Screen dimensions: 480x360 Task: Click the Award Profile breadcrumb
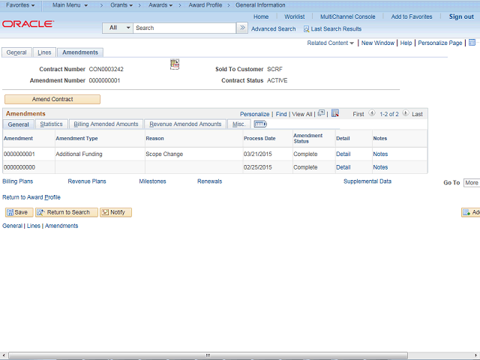(x=205, y=5)
